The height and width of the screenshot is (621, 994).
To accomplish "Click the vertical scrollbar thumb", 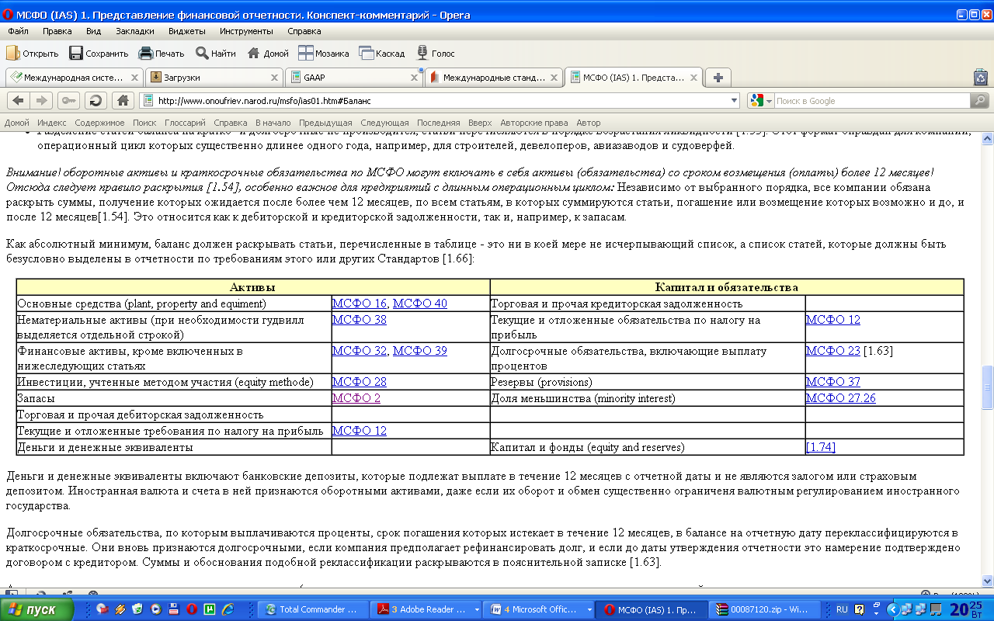I will pos(987,387).
